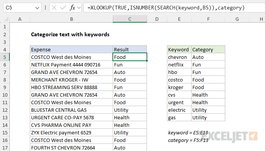The width and height of the screenshot is (265, 151).
Task: Click the formula bar resize dots handle
Action: click(45, 8)
